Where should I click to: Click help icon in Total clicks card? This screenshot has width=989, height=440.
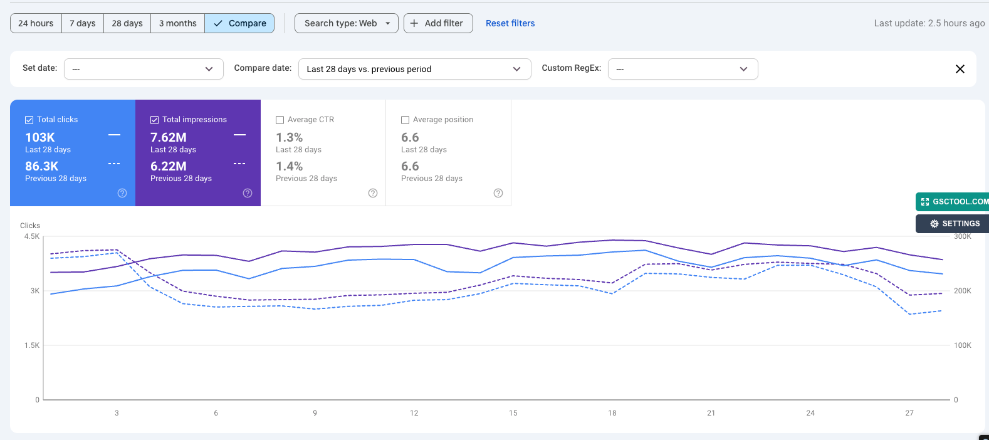[122, 193]
